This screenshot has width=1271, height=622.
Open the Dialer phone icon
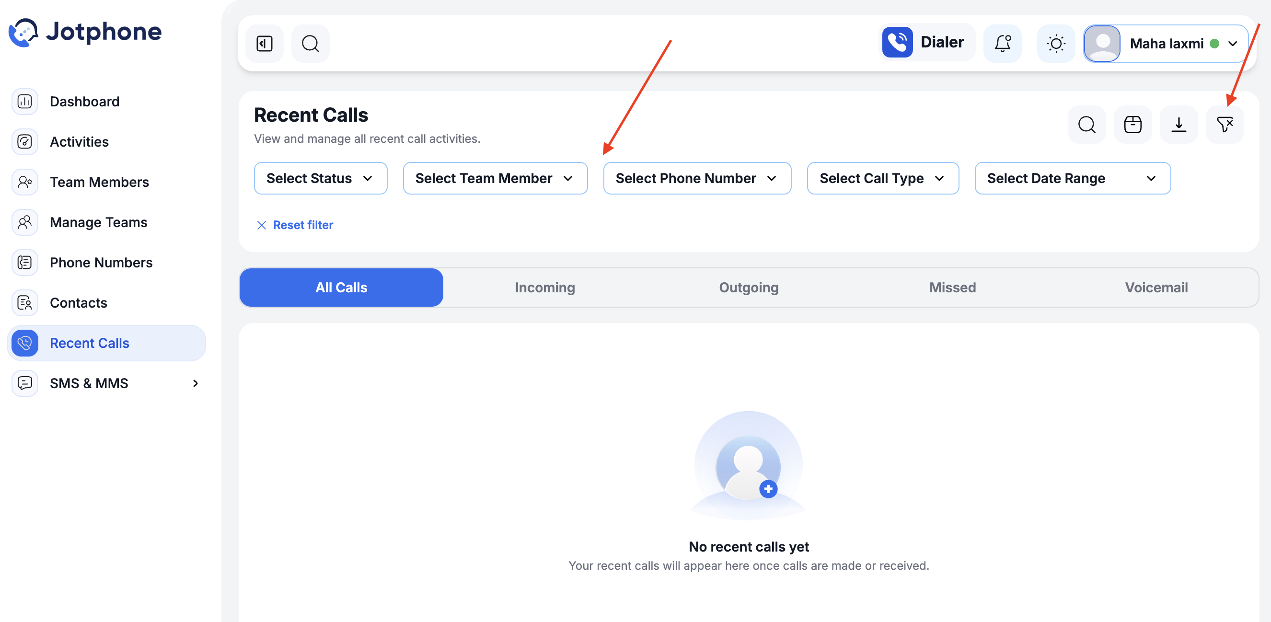898,43
